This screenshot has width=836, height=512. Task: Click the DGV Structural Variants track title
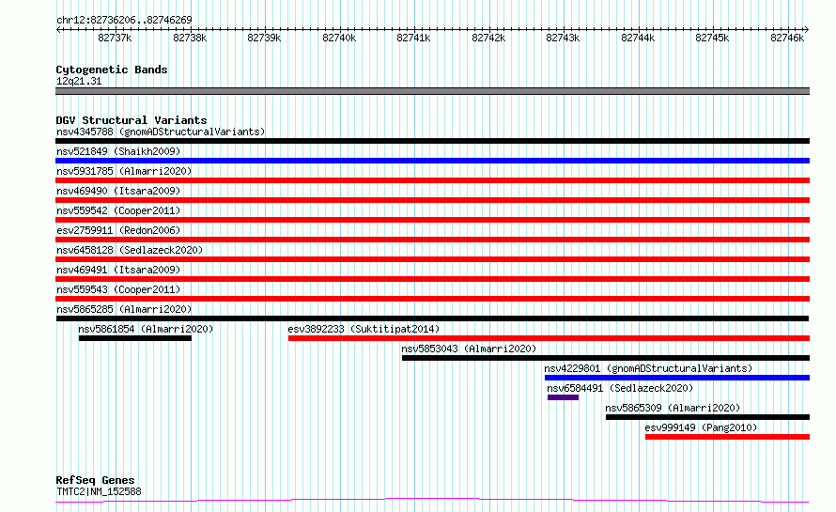click(x=132, y=120)
